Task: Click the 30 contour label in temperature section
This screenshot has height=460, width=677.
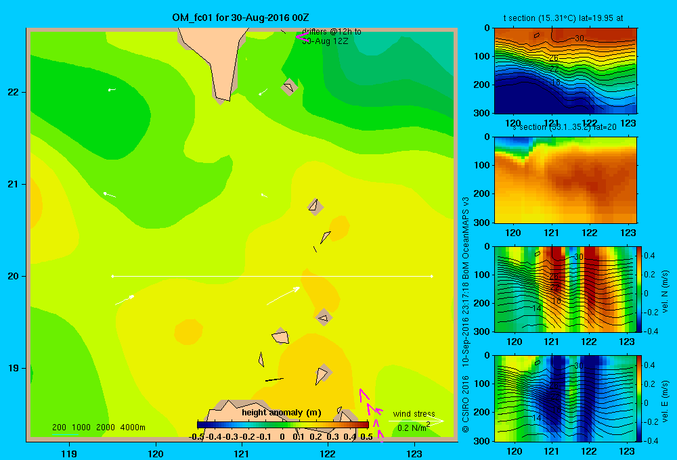Action: tap(580, 39)
